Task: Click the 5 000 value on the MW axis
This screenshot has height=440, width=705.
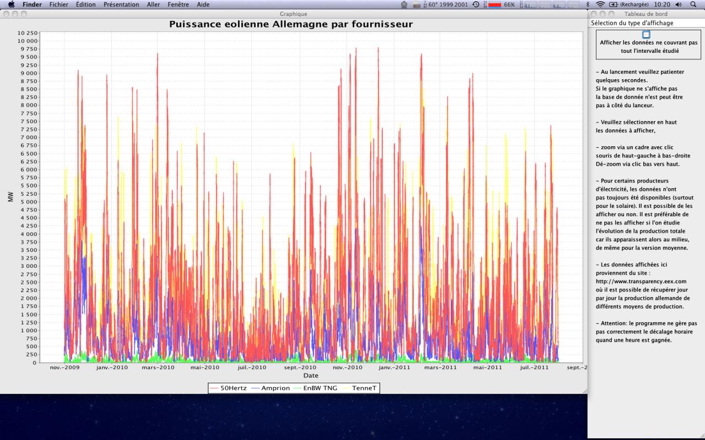Action: [29, 202]
